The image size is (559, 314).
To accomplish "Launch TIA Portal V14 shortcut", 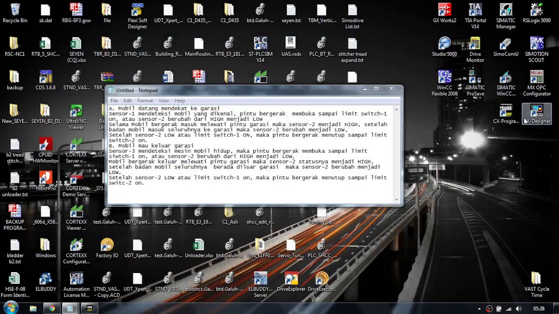I will (475, 16).
